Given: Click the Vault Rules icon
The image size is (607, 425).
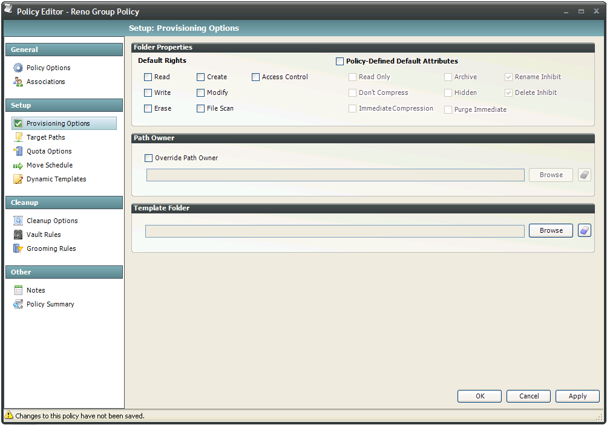Looking at the screenshot, I should pos(18,235).
